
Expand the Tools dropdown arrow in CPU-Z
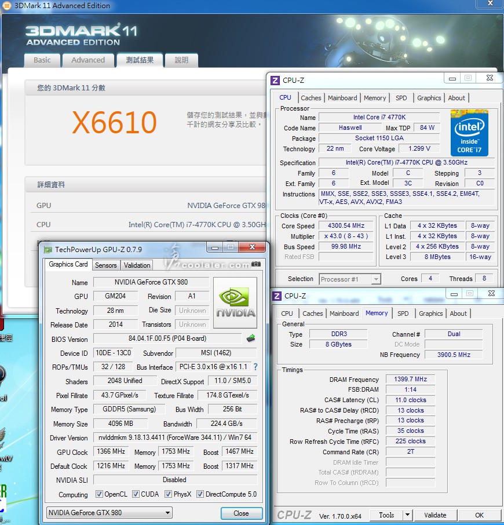[407, 515]
